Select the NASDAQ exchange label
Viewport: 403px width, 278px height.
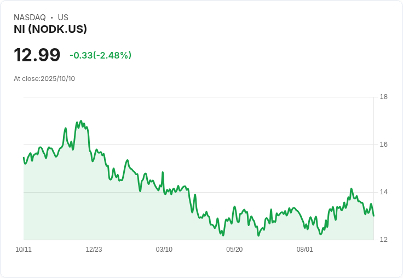[x=30, y=18]
